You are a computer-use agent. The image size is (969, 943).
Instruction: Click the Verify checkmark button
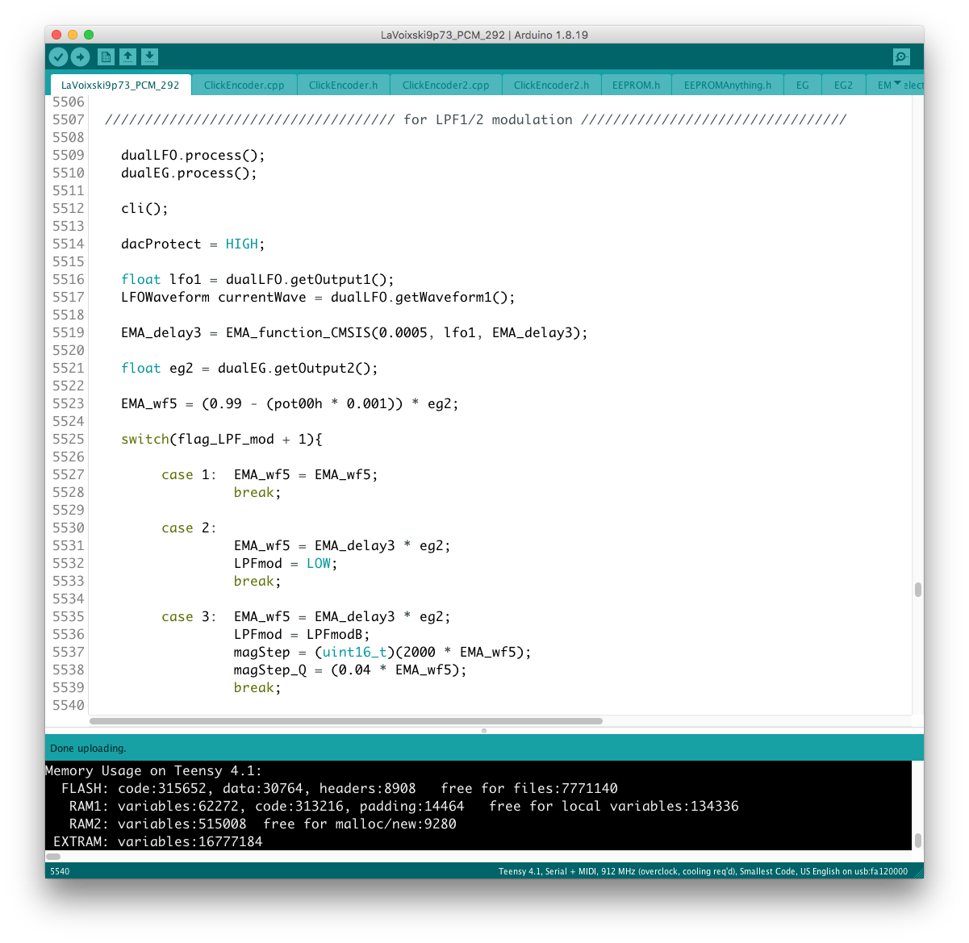click(x=58, y=56)
